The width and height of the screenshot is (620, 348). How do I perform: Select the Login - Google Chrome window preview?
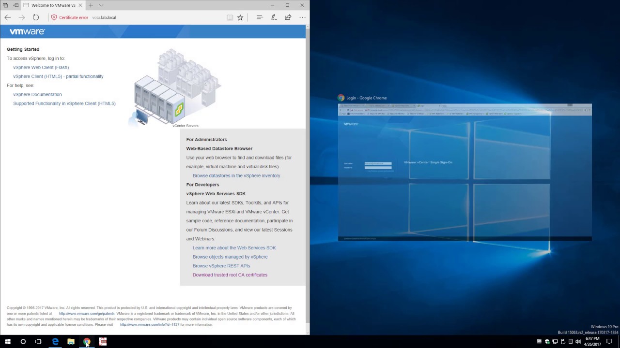465,172
